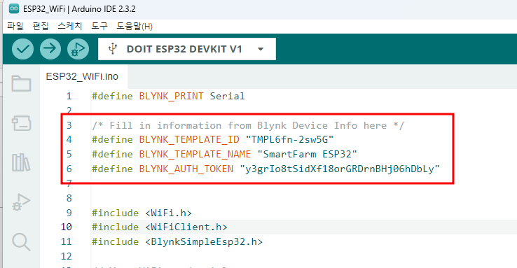Click the BLYNK_AUTH_TOKEN string value
The width and height of the screenshot is (517, 268).
340,169
